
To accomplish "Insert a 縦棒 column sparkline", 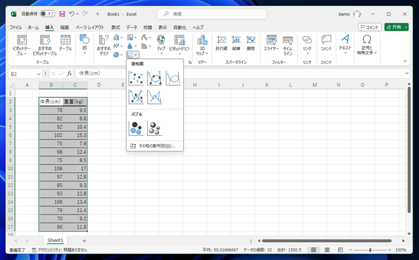I will 236,43.
